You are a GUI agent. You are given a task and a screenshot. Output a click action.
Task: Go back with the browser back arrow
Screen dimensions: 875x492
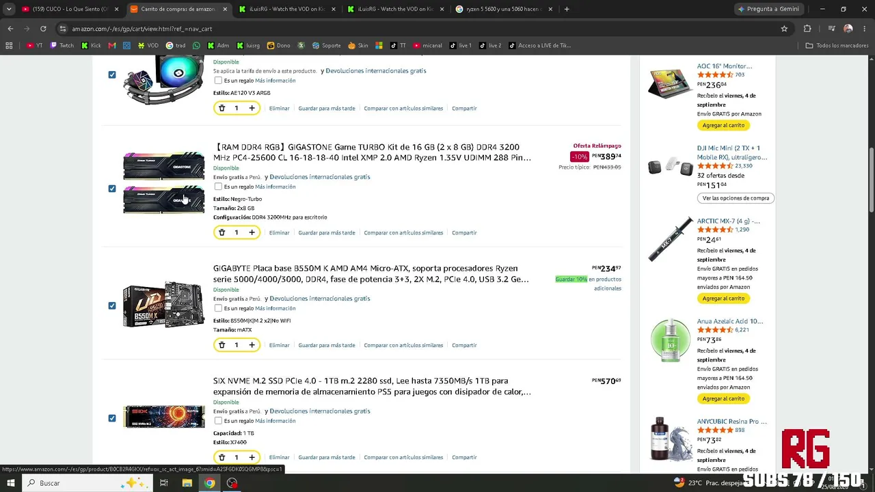point(10,29)
